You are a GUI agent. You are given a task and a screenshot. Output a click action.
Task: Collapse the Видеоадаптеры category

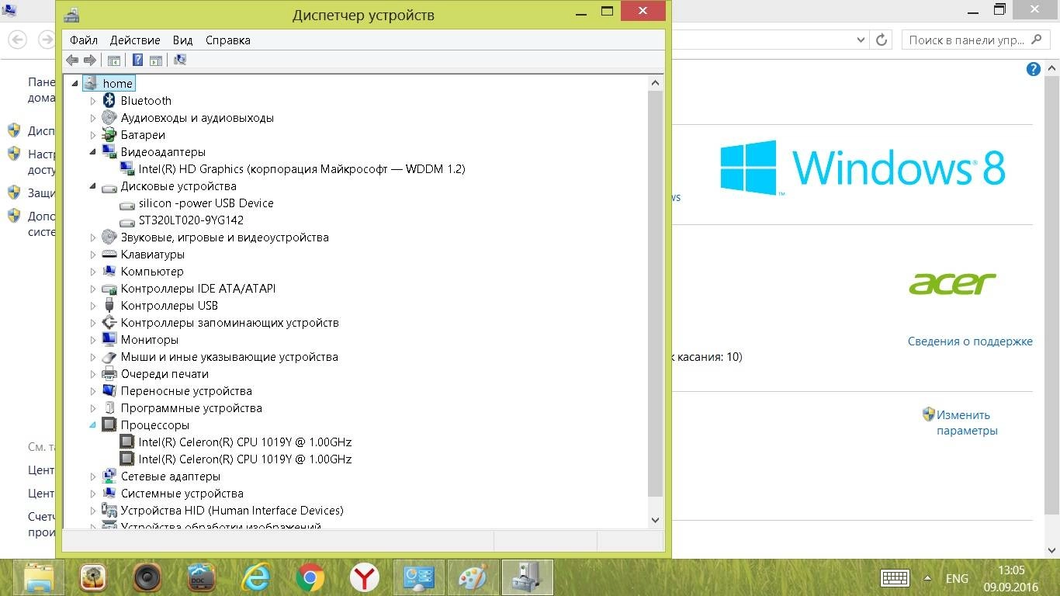coord(93,152)
